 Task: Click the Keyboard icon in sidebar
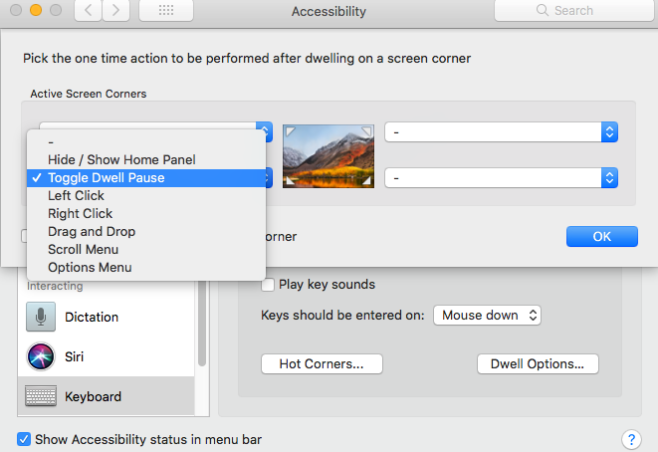pyautogui.click(x=41, y=396)
